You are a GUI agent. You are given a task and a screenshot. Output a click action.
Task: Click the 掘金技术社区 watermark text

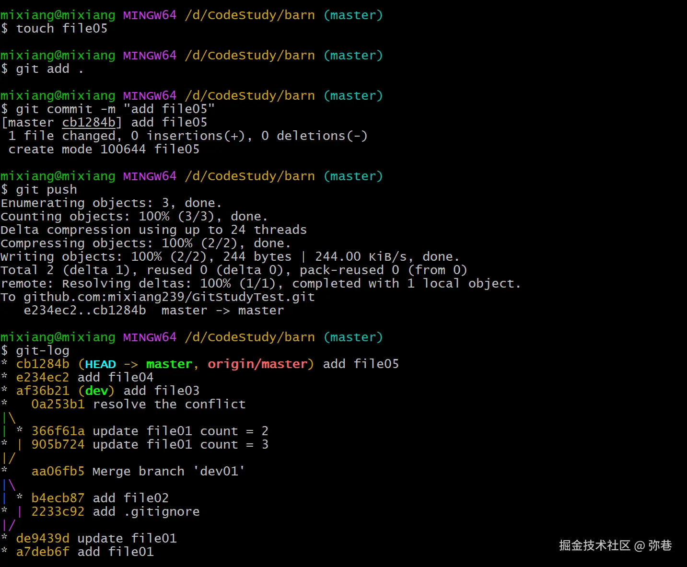[594, 545]
